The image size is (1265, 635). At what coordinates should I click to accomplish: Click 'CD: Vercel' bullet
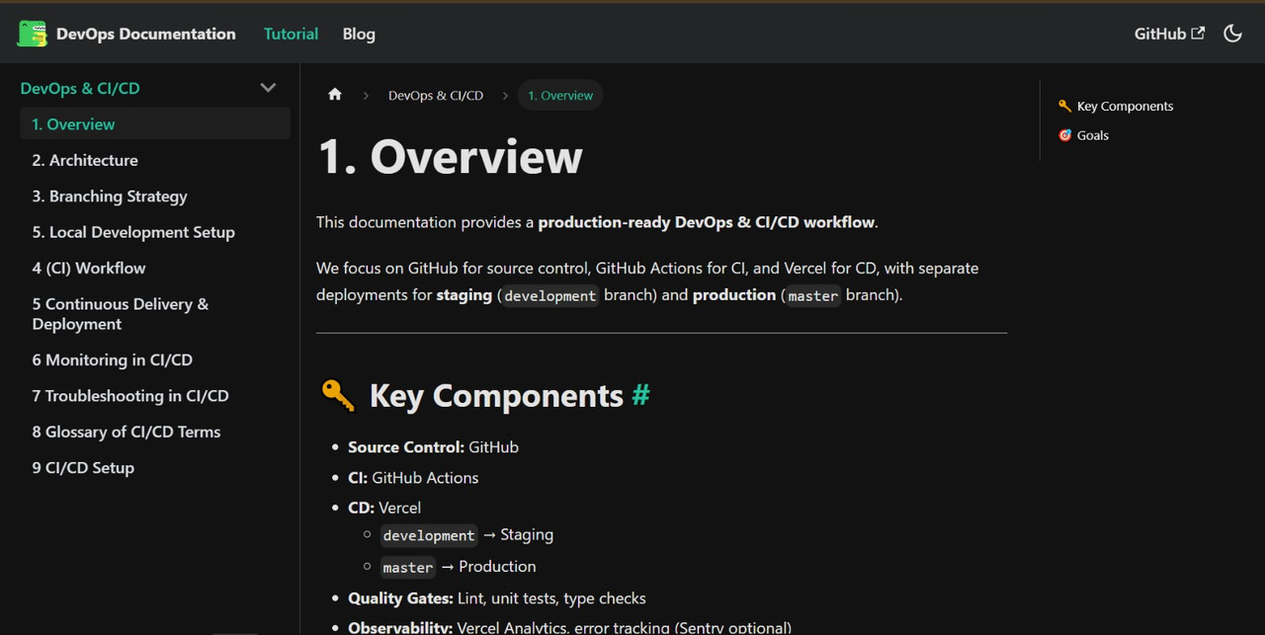coord(384,508)
